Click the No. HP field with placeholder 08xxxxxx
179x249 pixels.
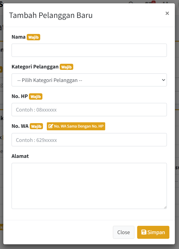pyautogui.click(x=89, y=110)
